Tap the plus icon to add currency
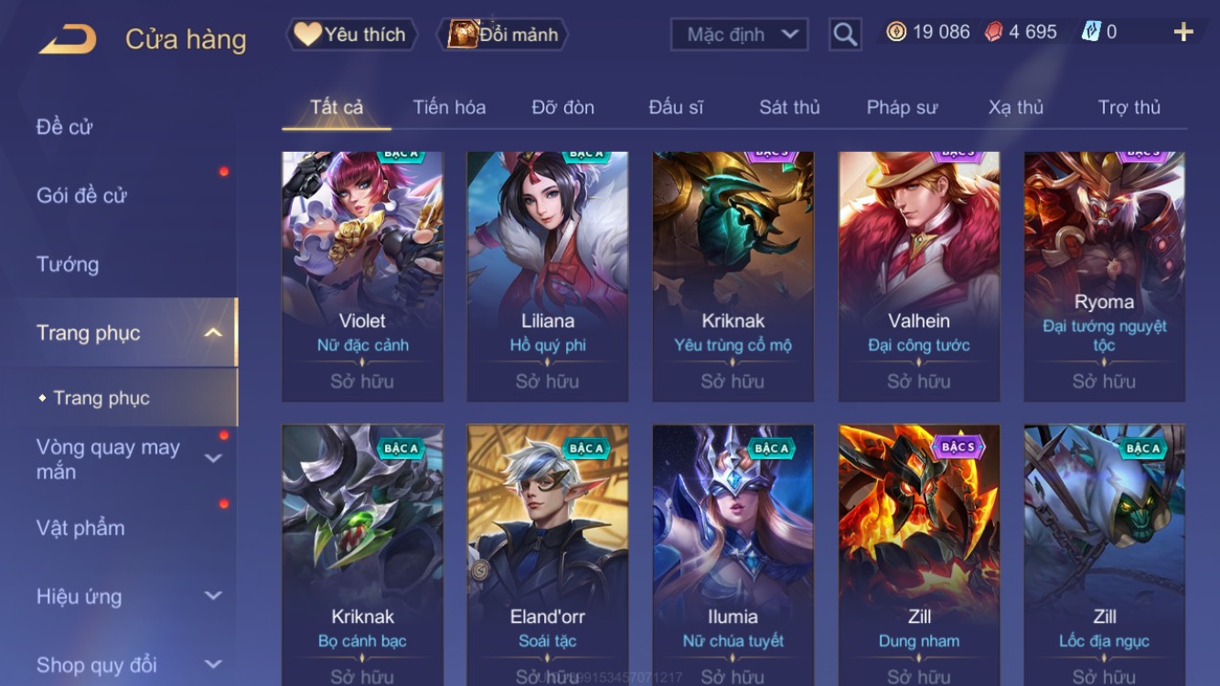Screen dimensions: 1220x686 1183,33
